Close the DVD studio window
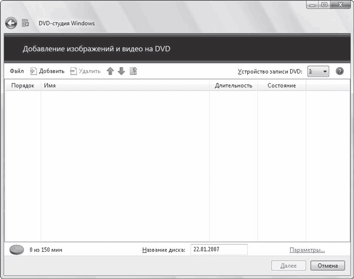 click(x=340, y=5)
